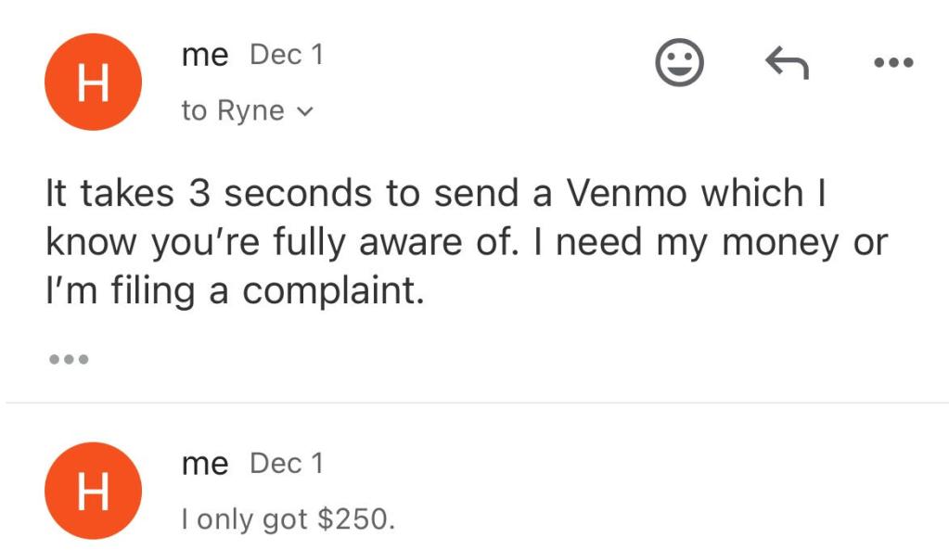The image size is (949, 550).
Task: Click the H avatar beside the $250 message
Action: point(93,491)
